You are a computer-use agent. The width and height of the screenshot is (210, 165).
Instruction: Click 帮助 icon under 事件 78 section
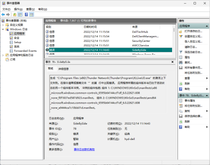tap(181, 127)
